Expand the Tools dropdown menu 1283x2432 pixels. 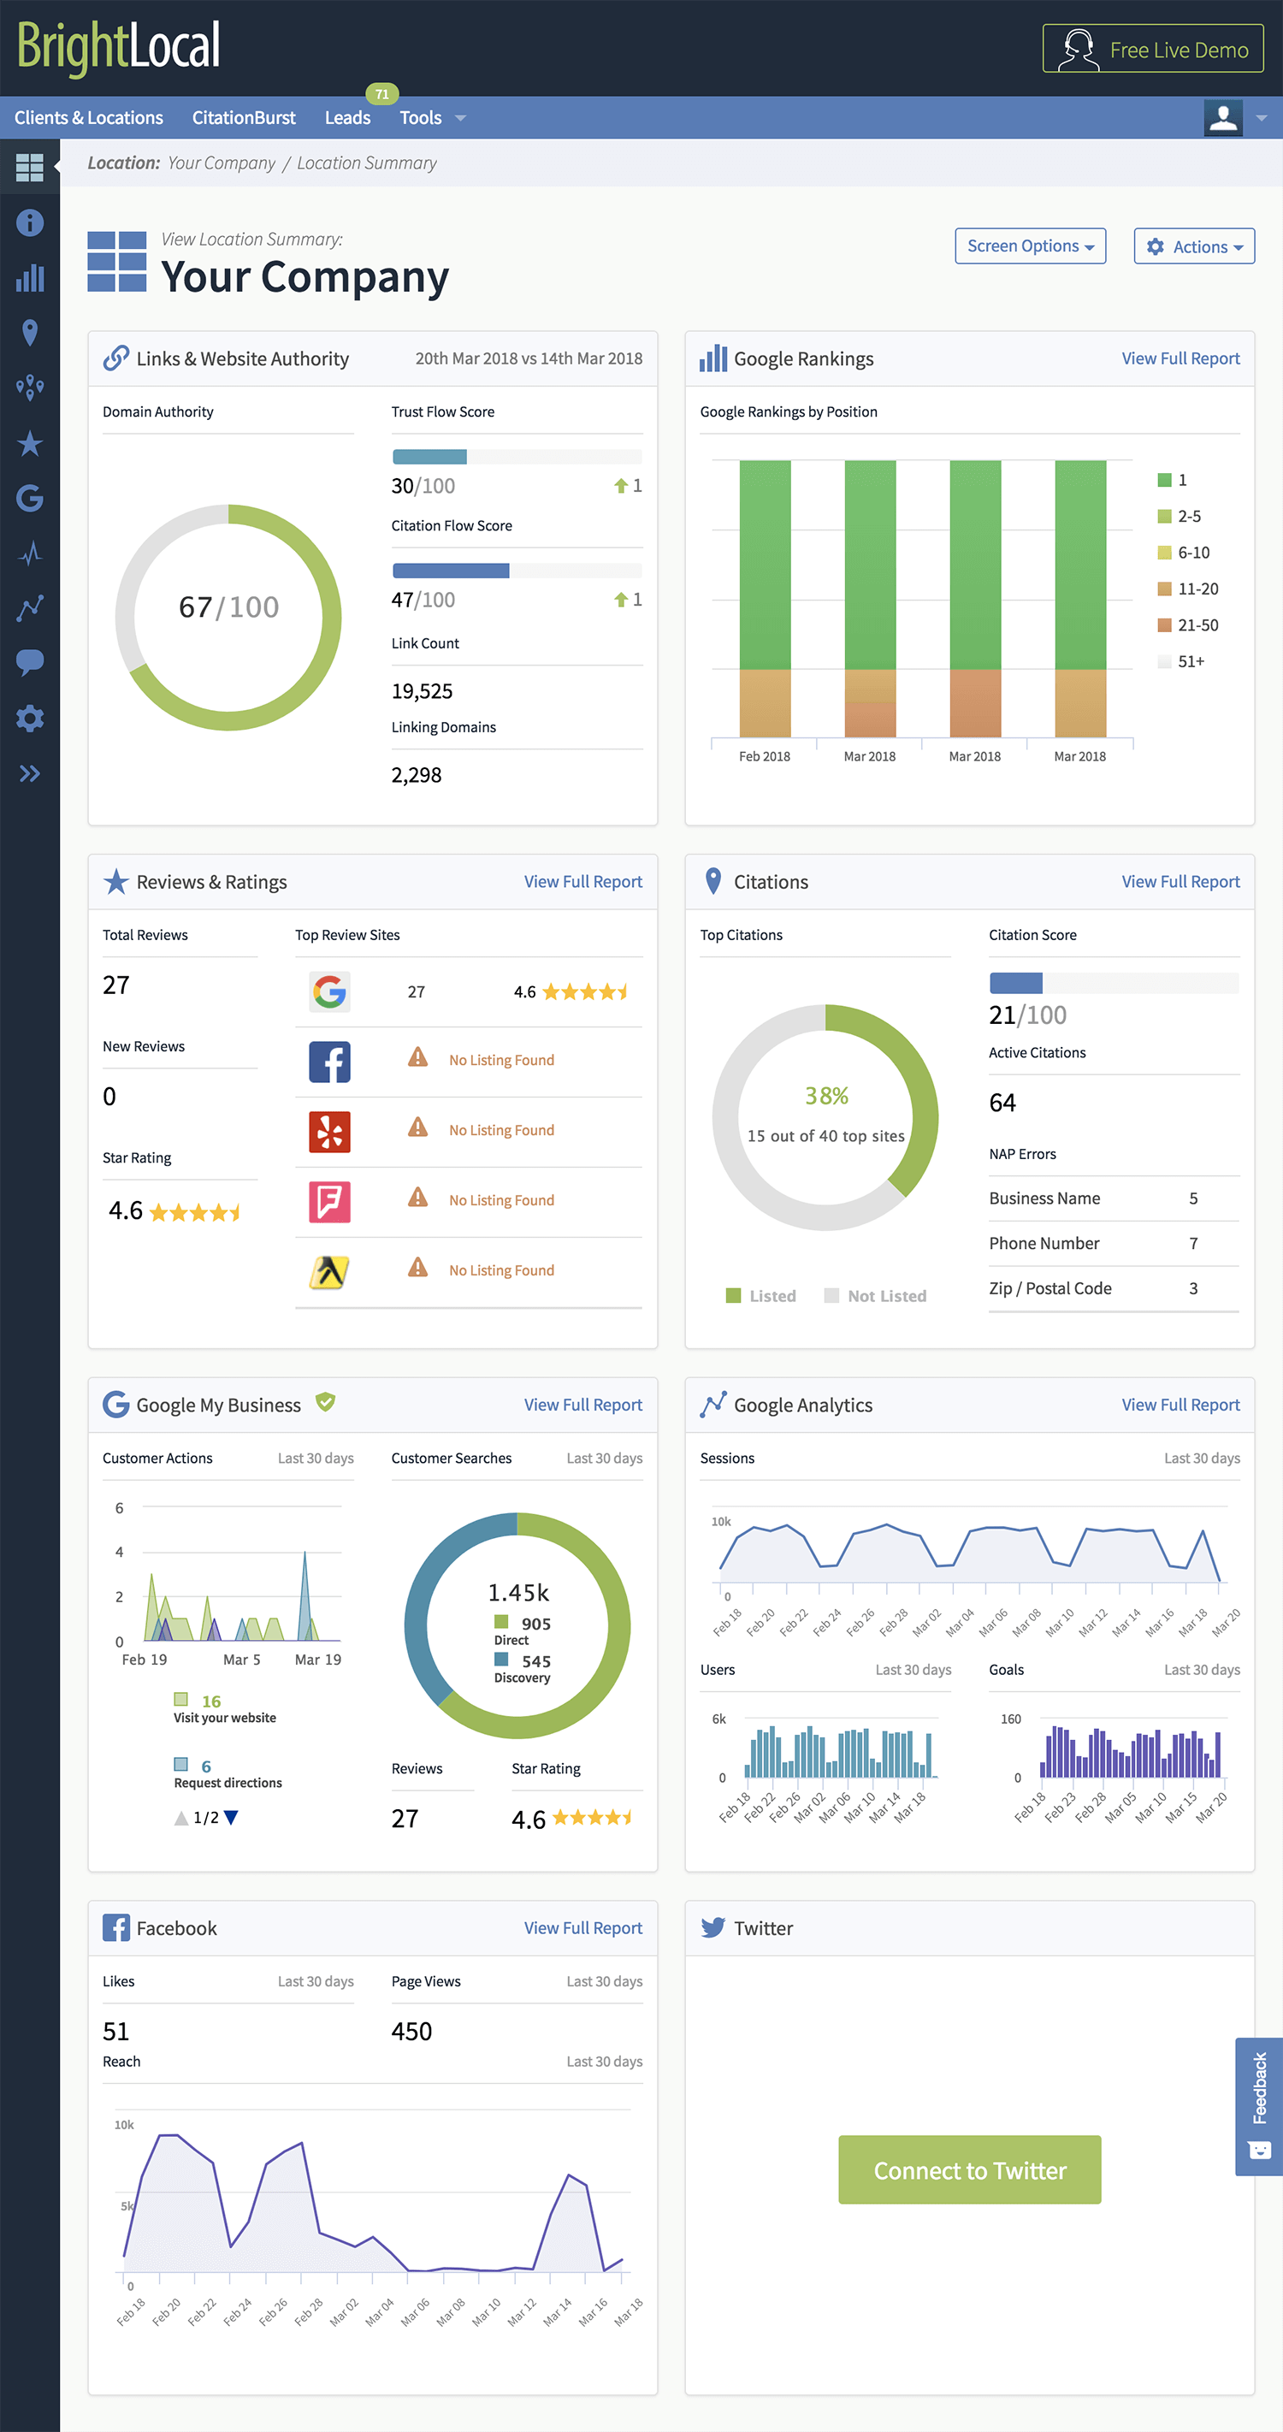click(433, 118)
